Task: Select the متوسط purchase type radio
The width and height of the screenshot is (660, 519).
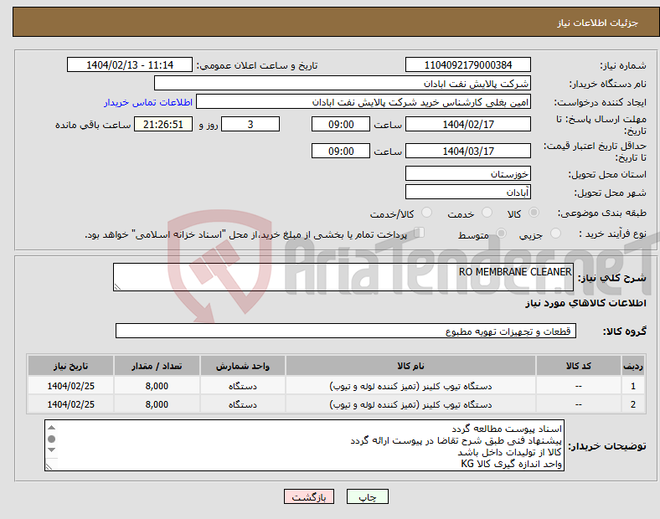Action: coord(501,233)
